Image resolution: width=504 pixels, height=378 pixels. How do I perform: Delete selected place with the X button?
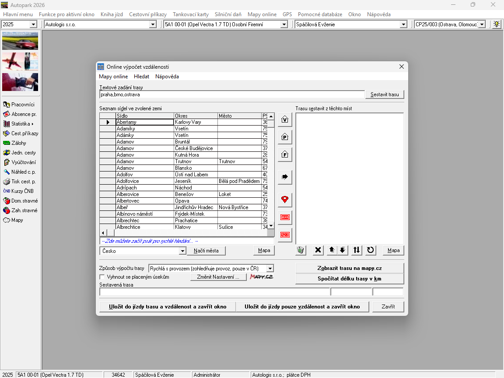(318, 250)
